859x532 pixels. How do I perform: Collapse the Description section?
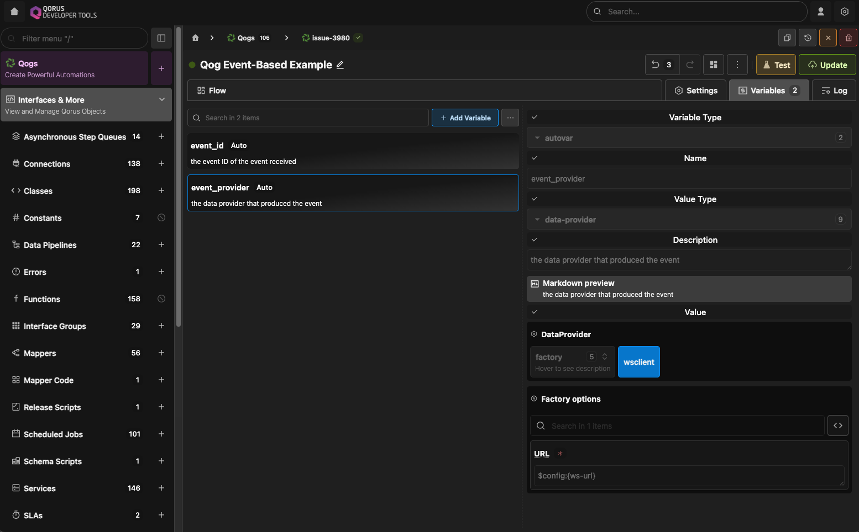[535, 240]
